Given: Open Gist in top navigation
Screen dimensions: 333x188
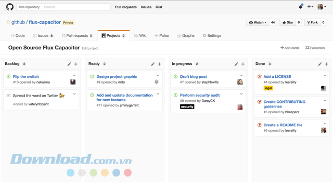Looking at the screenshot, I should (159, 7).
